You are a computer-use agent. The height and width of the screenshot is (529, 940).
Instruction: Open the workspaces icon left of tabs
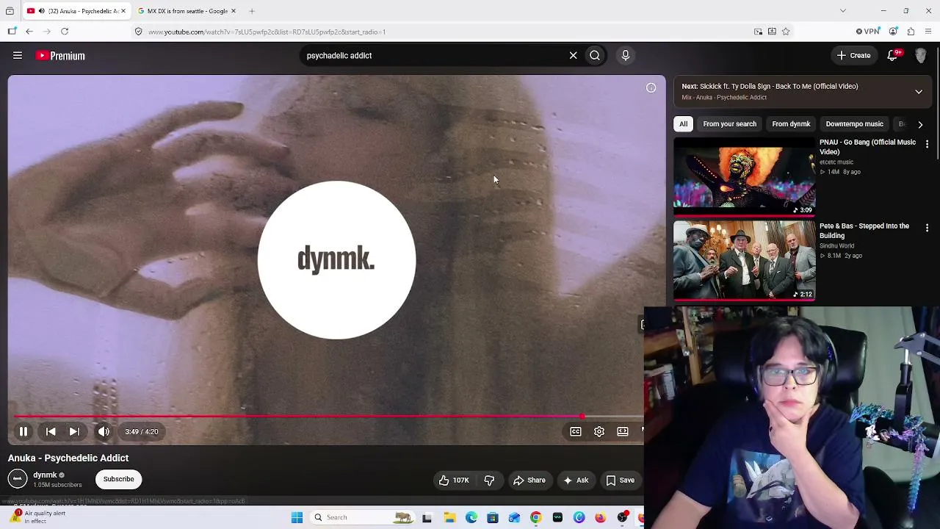tap(10, 11)
